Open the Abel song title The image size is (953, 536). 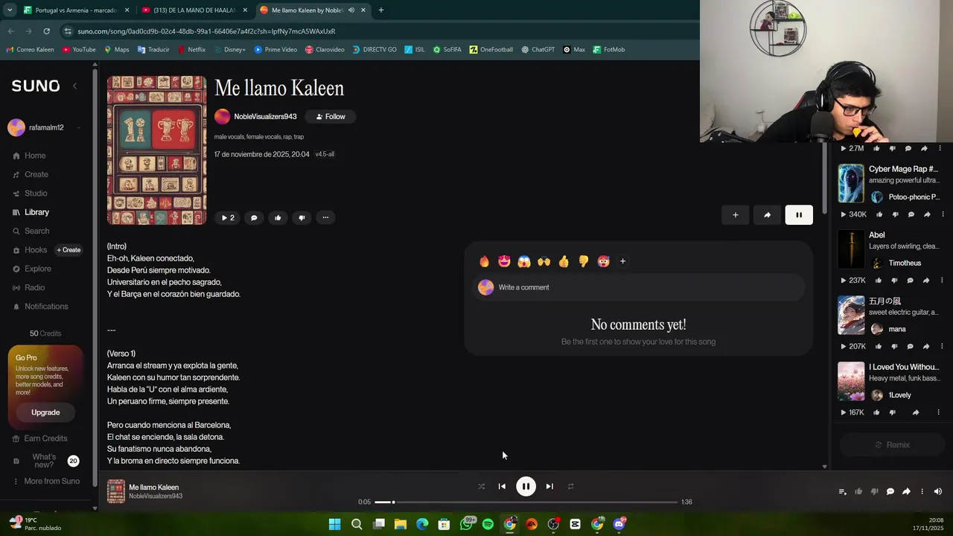(877, 235)
